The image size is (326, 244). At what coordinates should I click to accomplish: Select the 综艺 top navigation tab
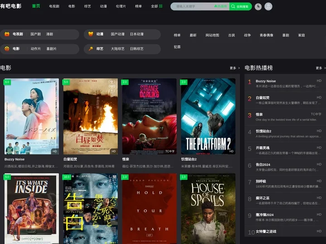(87, 6)
